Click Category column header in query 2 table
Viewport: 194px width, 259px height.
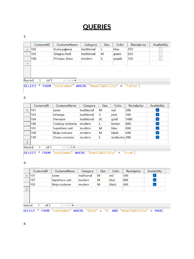pos(89,105)
